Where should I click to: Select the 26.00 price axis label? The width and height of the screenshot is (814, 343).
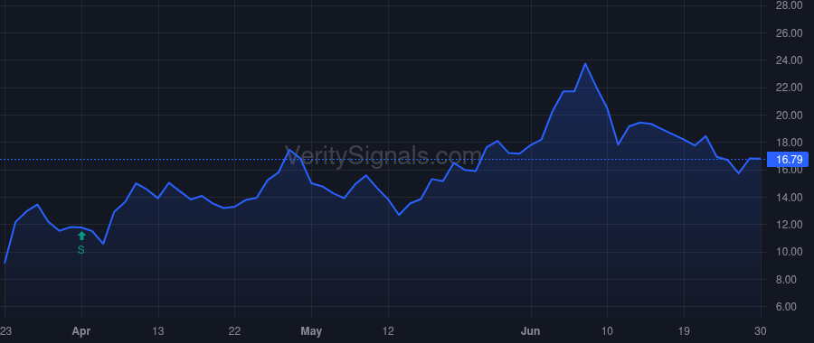click(789, 32)
